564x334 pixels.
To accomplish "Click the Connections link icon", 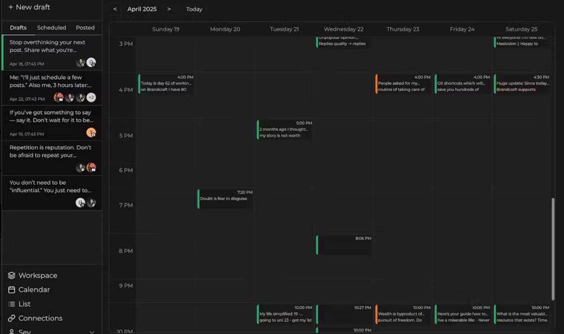I will pos(12,318).
